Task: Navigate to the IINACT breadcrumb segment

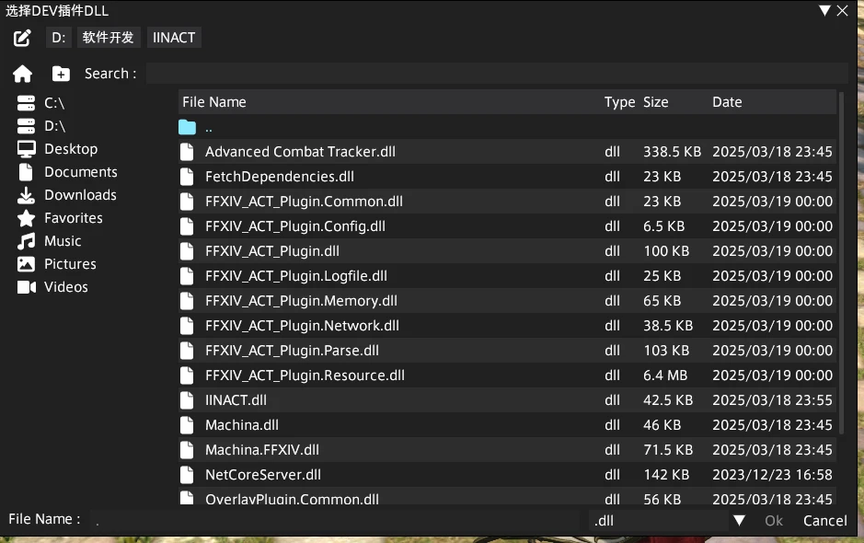Action: tap(173, 38)
